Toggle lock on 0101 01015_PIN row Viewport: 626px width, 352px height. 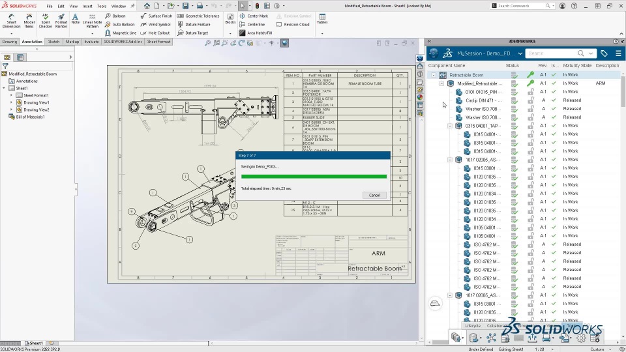[x=531, y=92]
